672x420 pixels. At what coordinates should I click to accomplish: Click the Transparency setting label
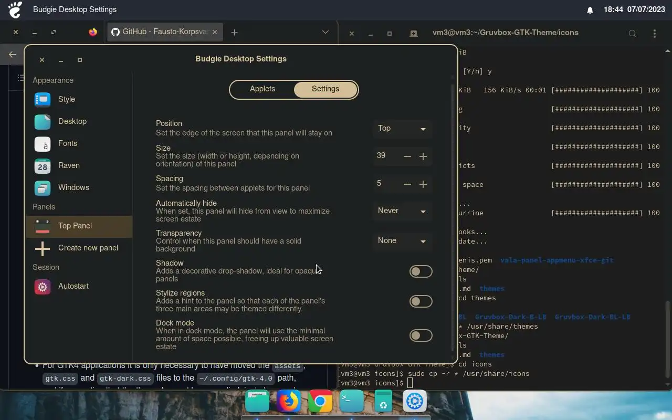point(178,233)
